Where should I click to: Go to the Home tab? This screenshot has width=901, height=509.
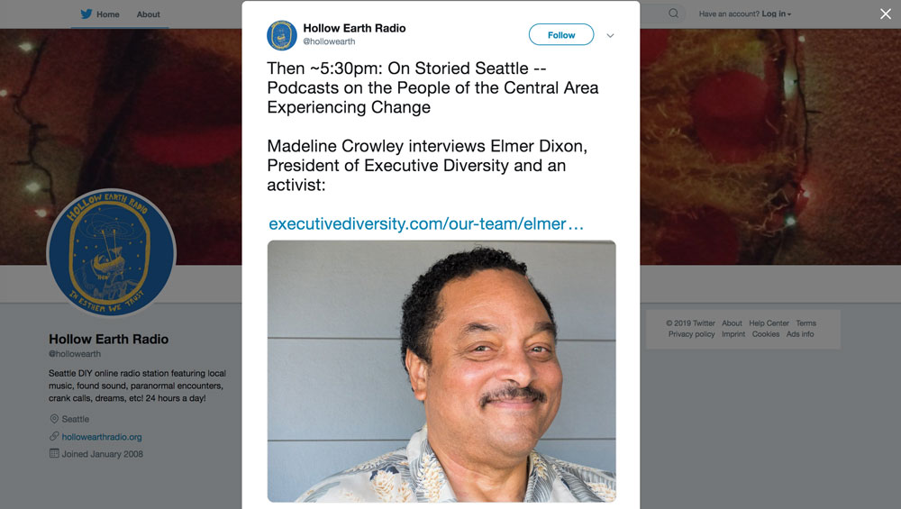[107, 14]
